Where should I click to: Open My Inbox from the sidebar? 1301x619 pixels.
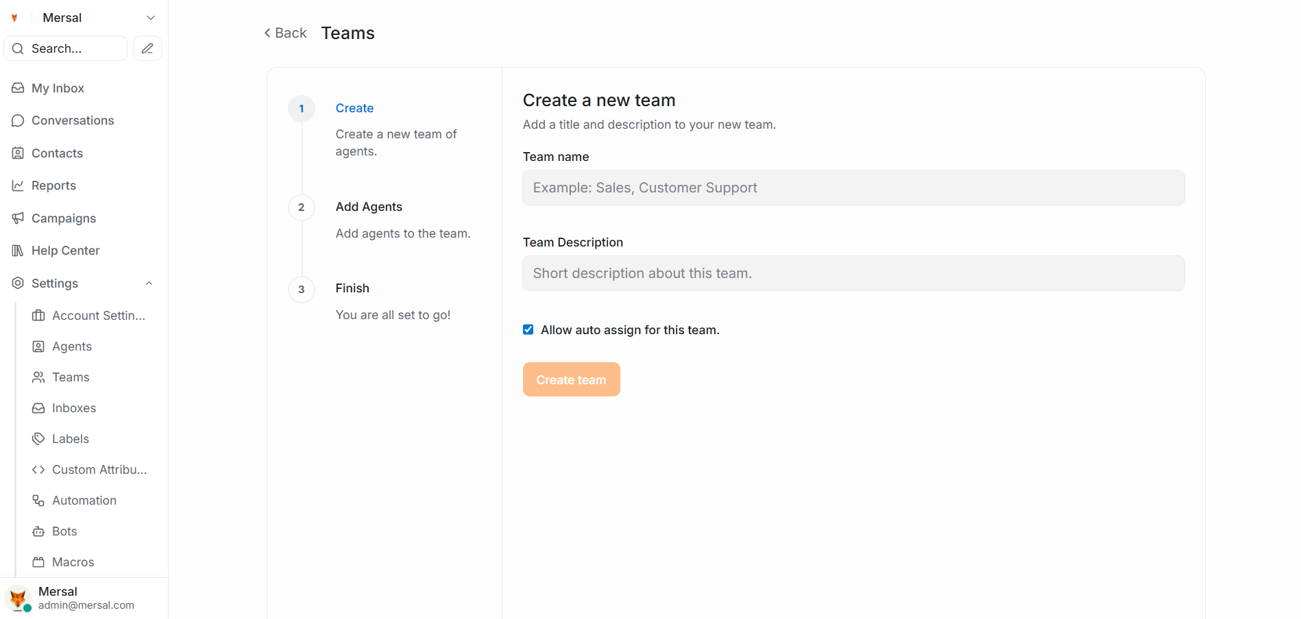(58, 88)
